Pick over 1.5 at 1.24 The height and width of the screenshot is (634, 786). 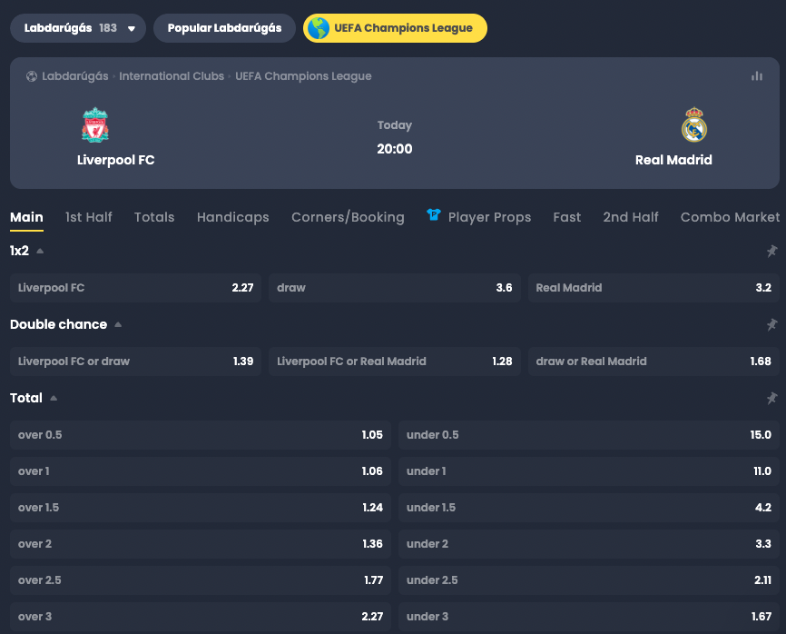pos(201,508)
